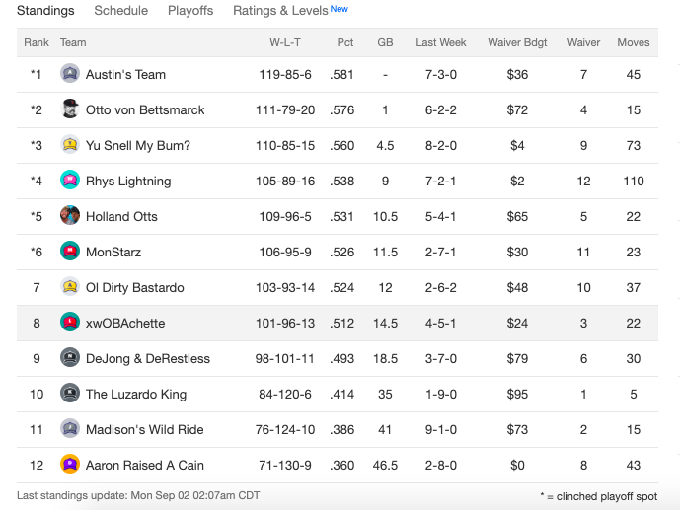Click Yu Snell My Bum? yellow cap icon

(70, 145)
